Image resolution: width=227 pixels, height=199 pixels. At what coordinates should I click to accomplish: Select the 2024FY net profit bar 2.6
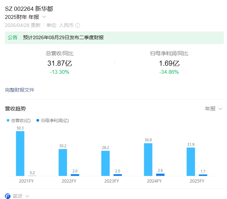tap(160, 175)
